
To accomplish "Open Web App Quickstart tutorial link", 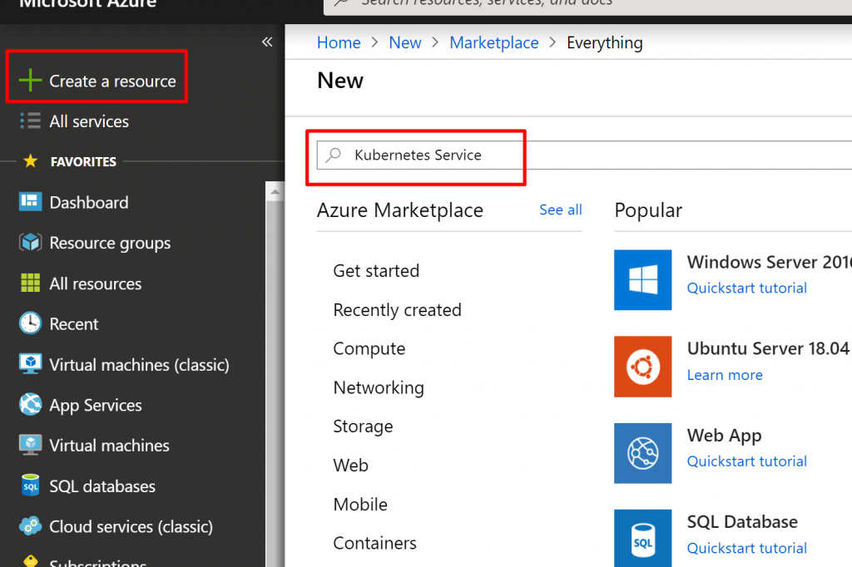I will pyautogui.click(x=746, y=461).
